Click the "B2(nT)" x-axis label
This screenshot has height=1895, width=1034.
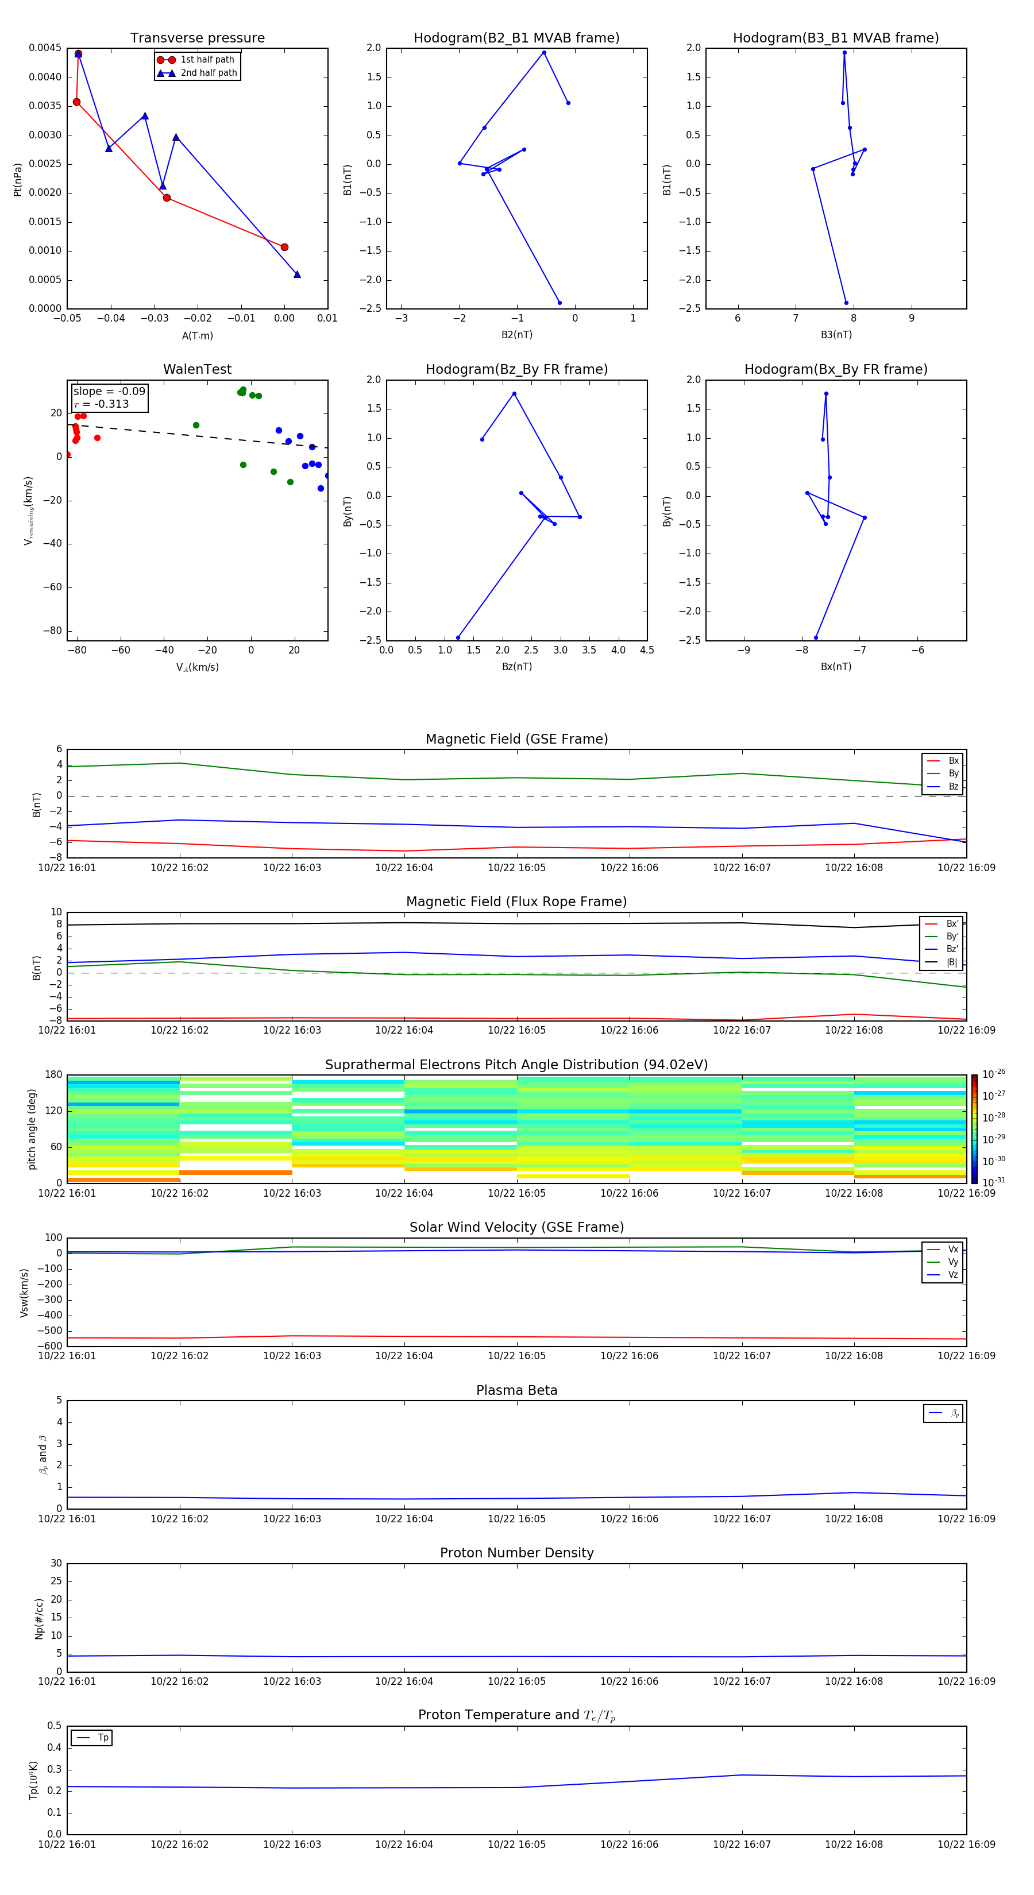point(516,335)
